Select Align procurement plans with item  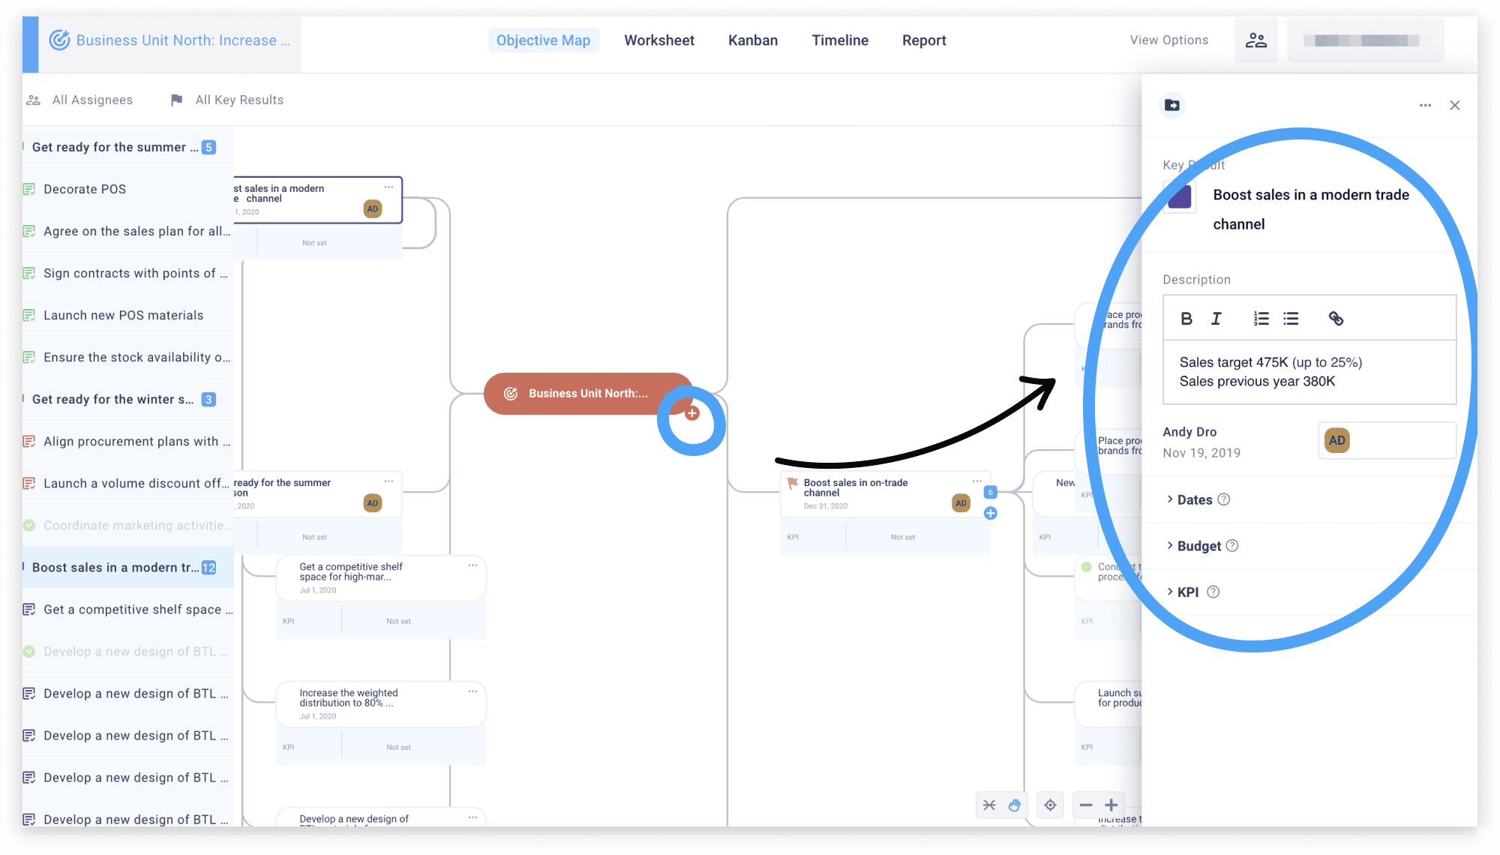pyautogui.click(x=128, y=442)
